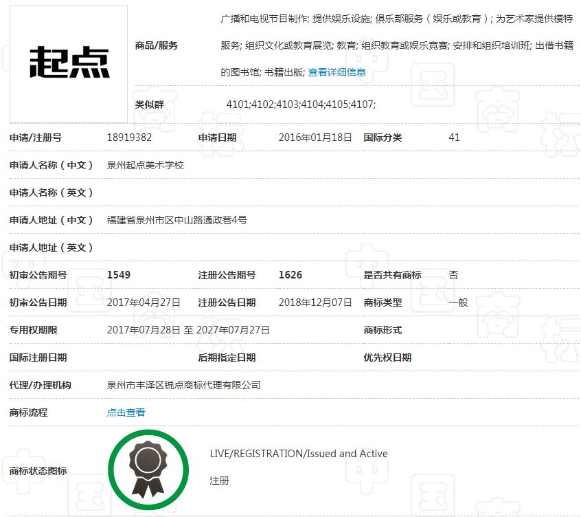
Task: Click the 申请人名称（中文） label
Action: 52,165
